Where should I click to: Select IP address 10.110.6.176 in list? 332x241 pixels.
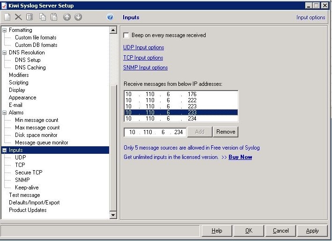pyautogui.click(x=181, y=94)
